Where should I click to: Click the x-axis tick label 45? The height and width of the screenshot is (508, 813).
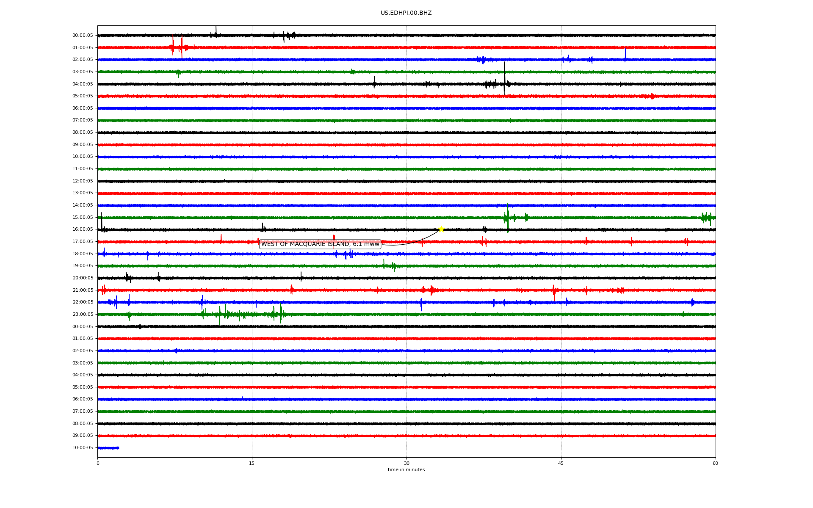pos(561,463)
